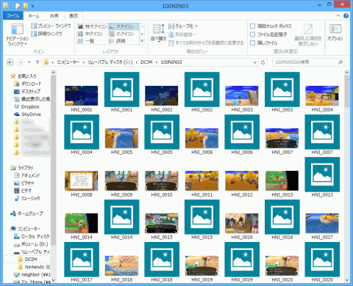The image size is (353, 286).
Task: Open the Quick Access Toolbar customize dropdown
Action: pyautogui.click(x=32, y=6)
